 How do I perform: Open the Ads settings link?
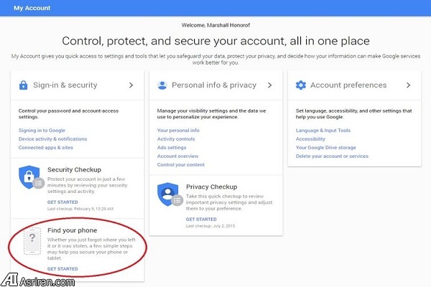click(x=171, y=147)
